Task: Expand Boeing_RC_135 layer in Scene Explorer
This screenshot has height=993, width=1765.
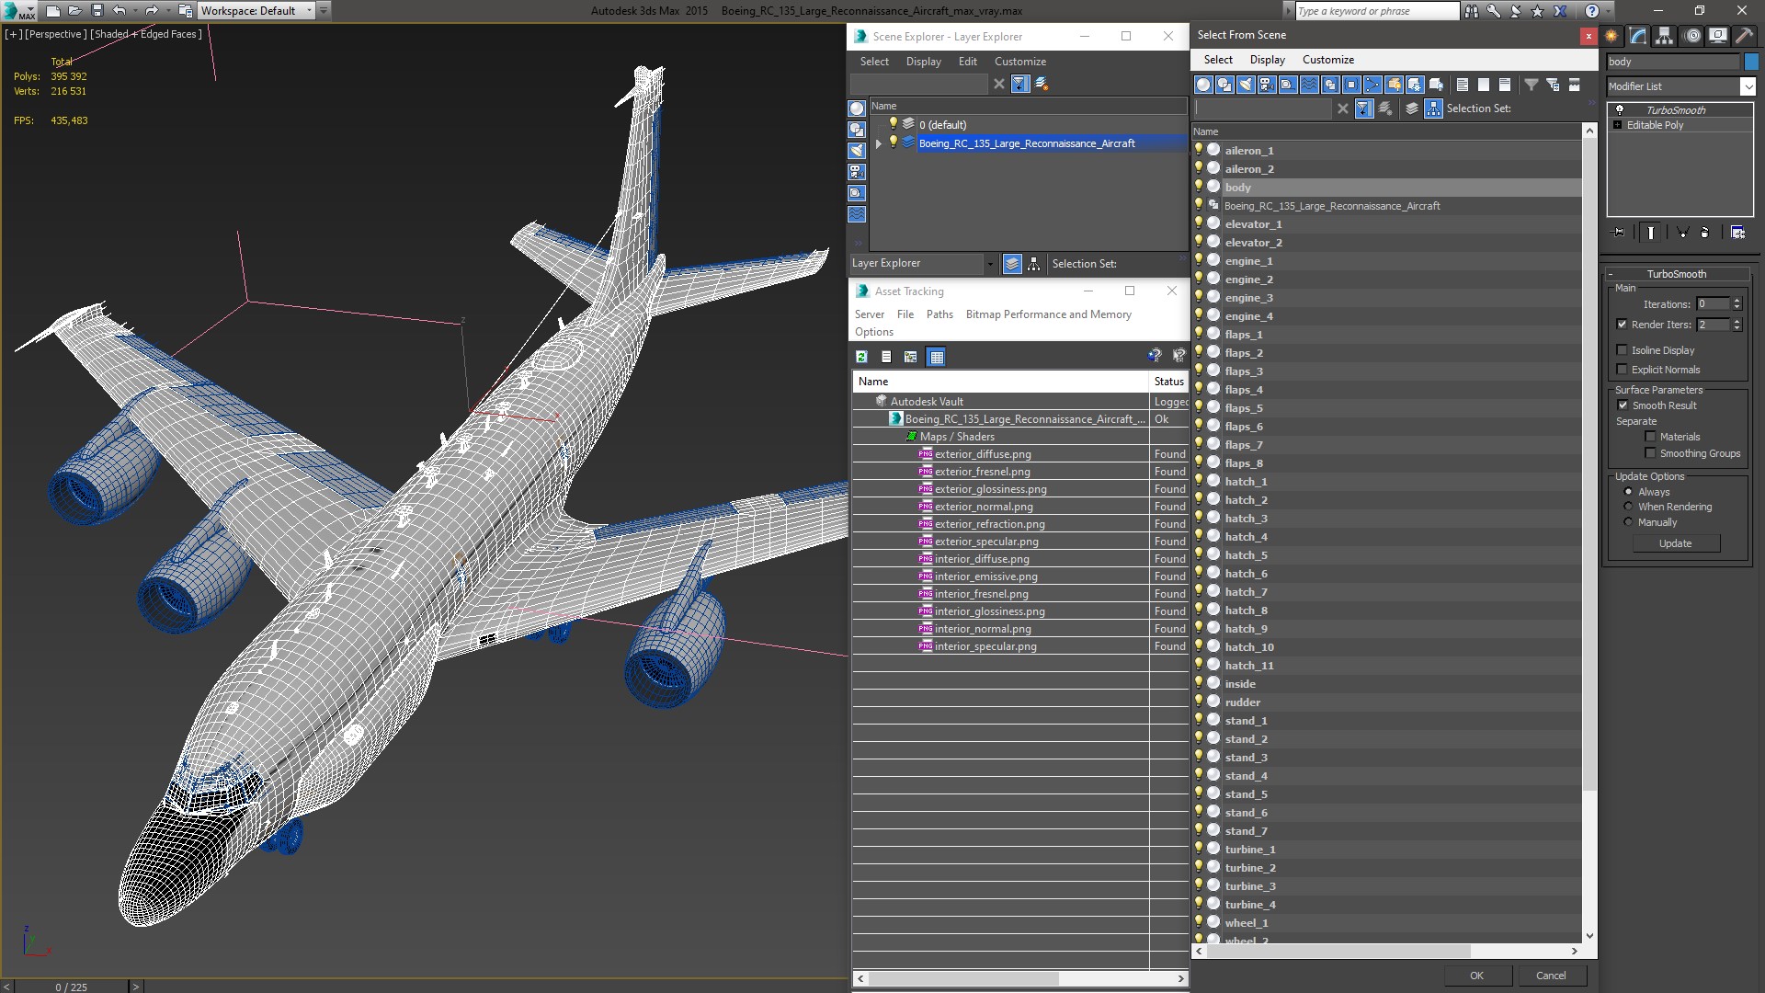Action: point(878,143)
